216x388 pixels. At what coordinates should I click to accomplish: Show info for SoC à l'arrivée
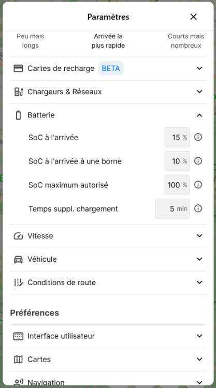tap(198, 137)
